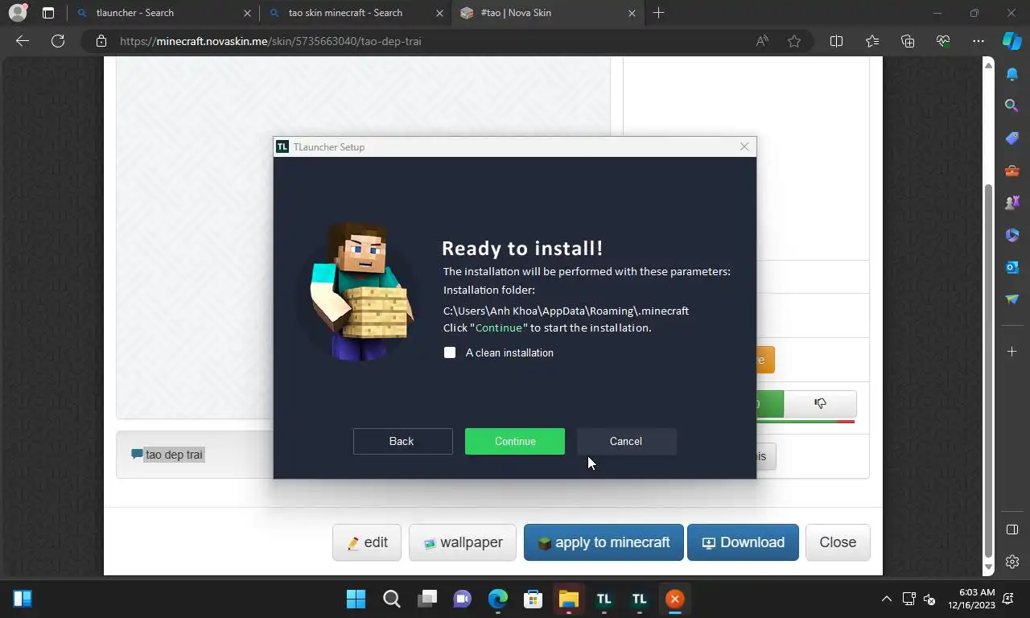This screenshot has height=618, width=1030.
Task: Open split screen view
Action: (x=836, y=41)
